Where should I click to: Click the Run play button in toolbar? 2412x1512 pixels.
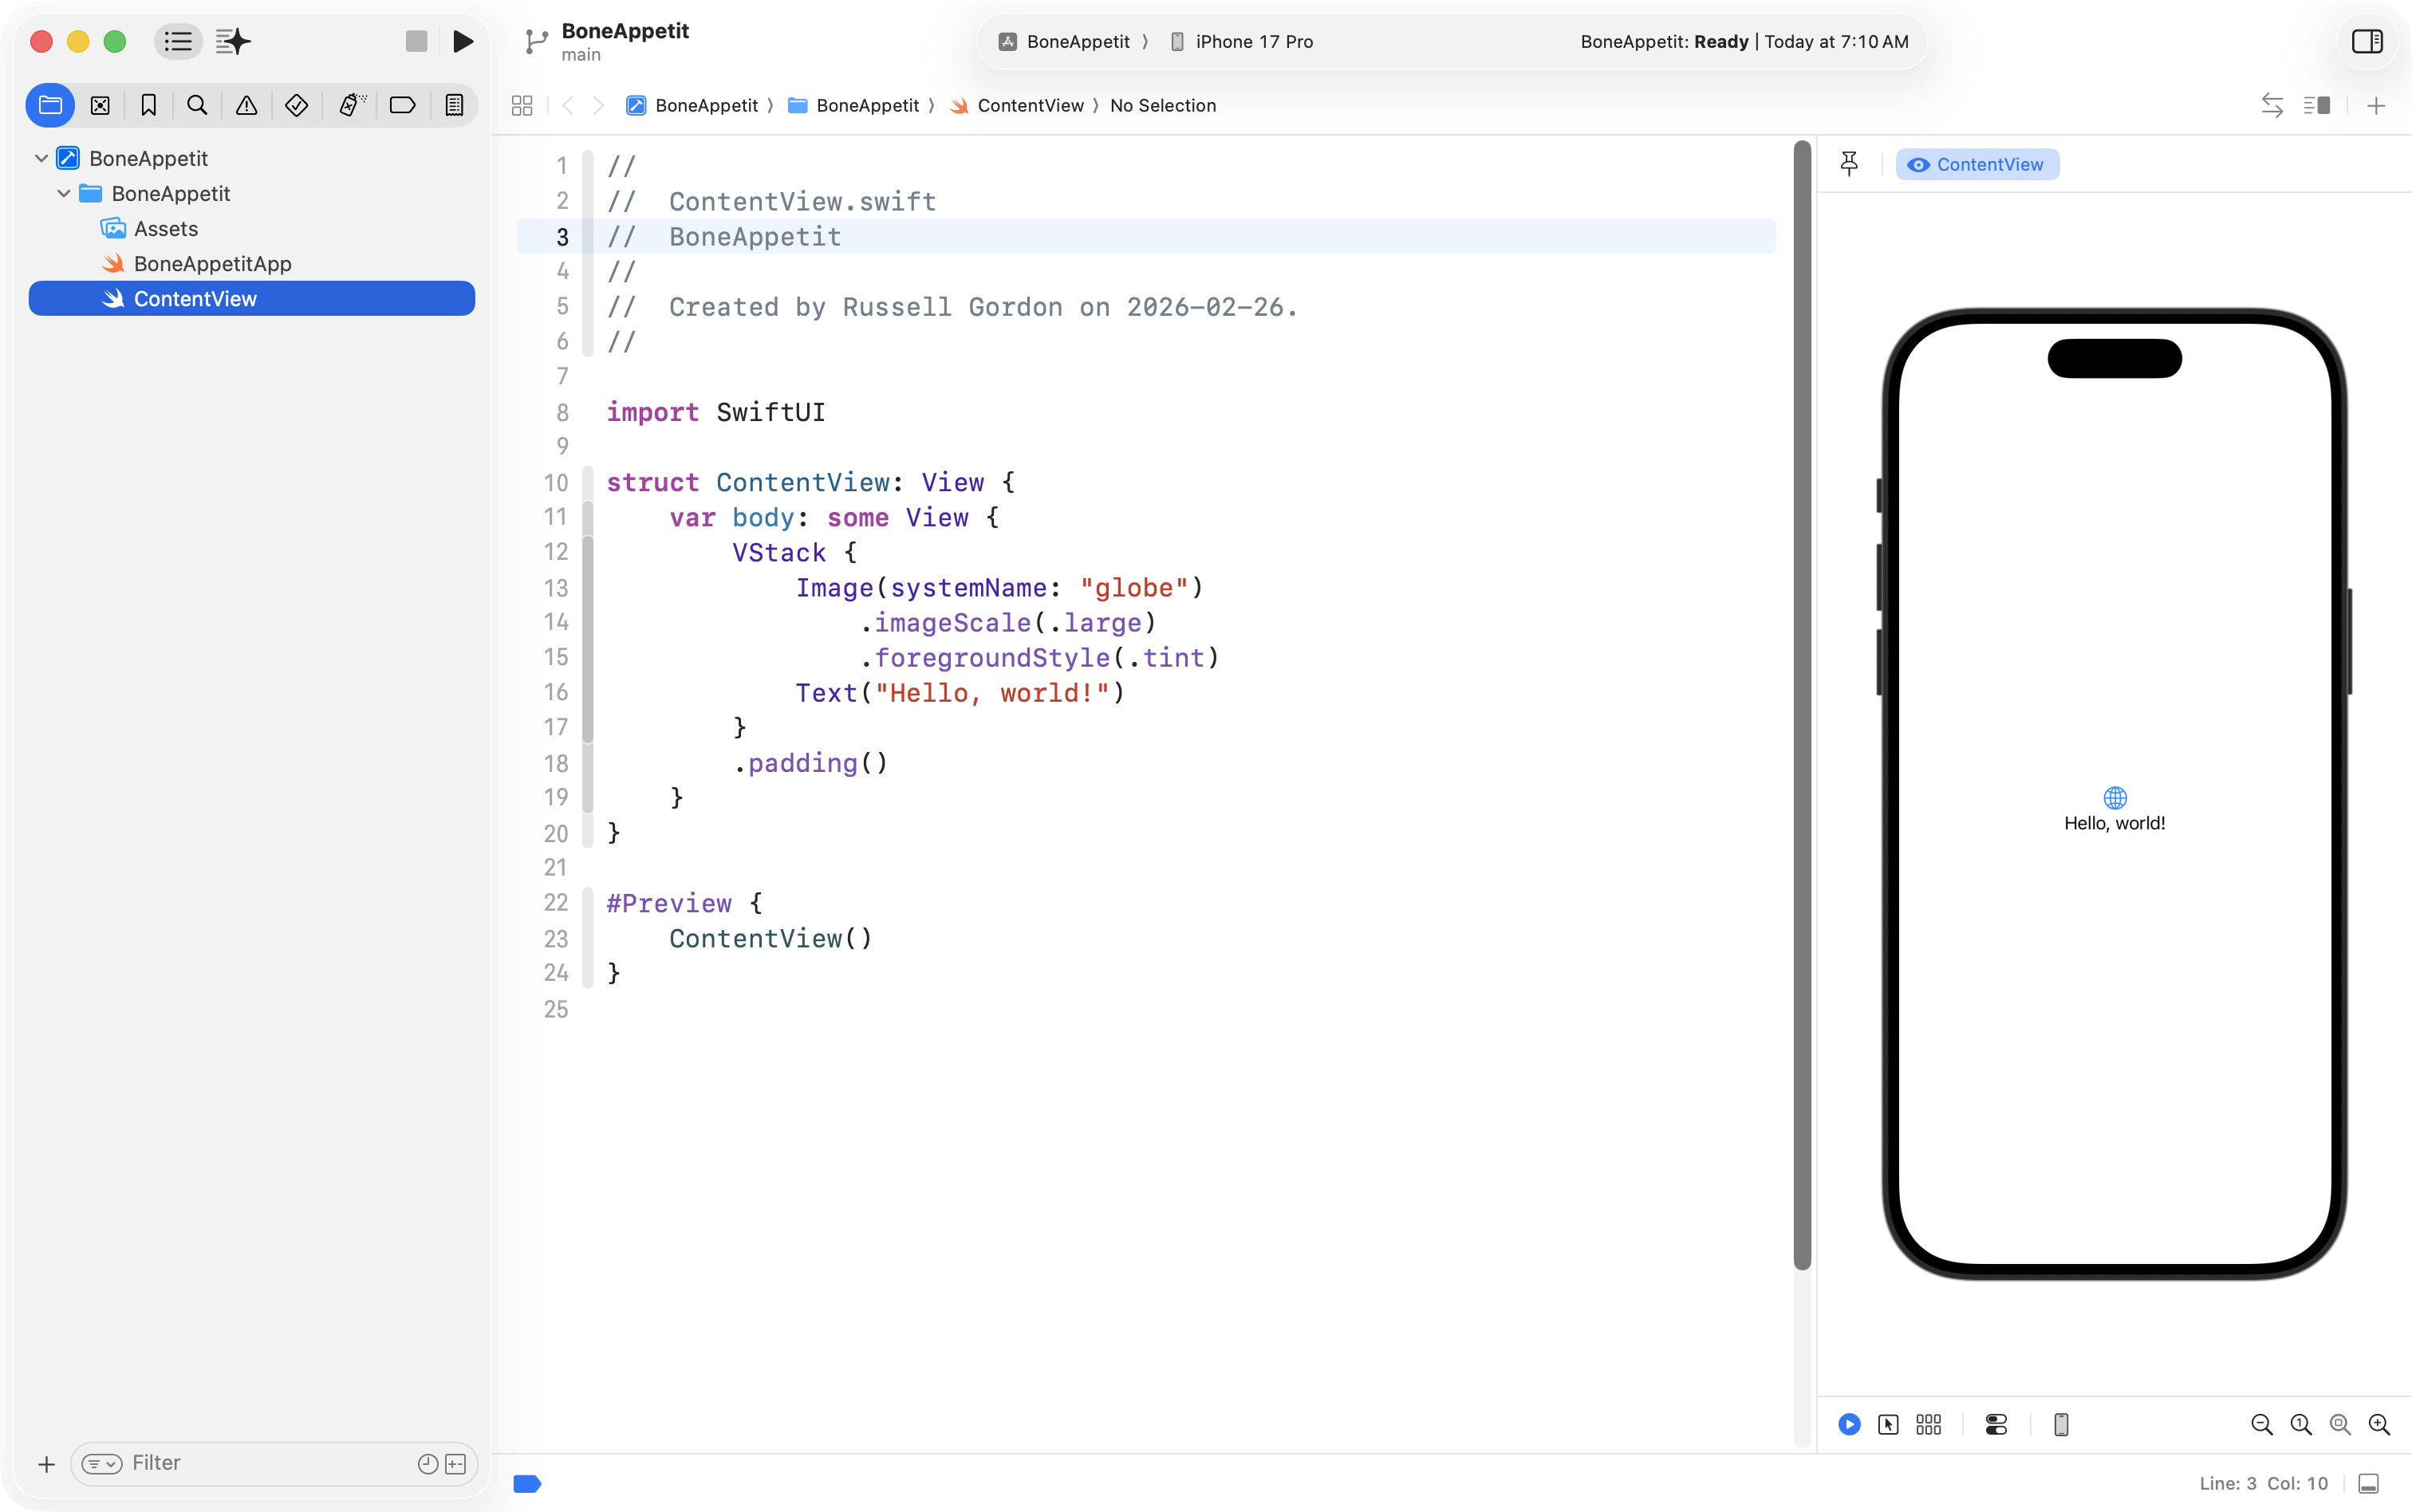(x=462, y=41)
